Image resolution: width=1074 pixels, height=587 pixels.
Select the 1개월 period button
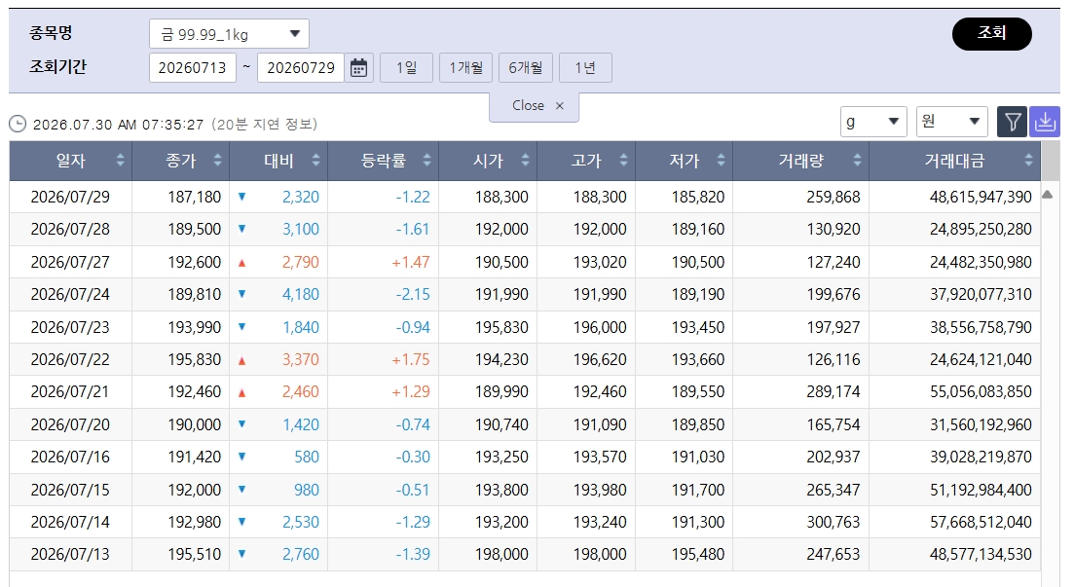(465, 68)
